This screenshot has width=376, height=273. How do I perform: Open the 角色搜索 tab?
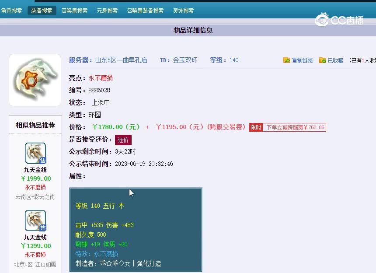point(11,10)
